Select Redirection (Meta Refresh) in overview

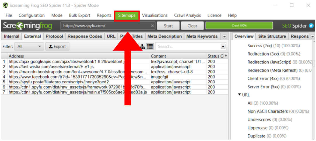[279, 70]
